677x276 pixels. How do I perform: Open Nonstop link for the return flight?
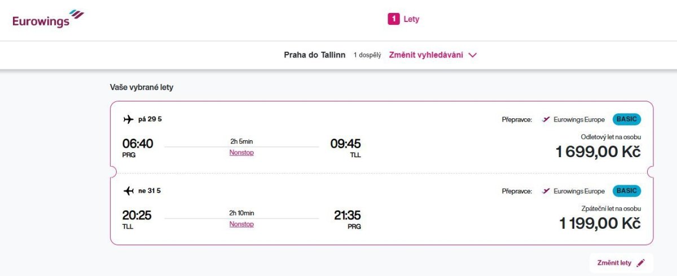(241, 224)
